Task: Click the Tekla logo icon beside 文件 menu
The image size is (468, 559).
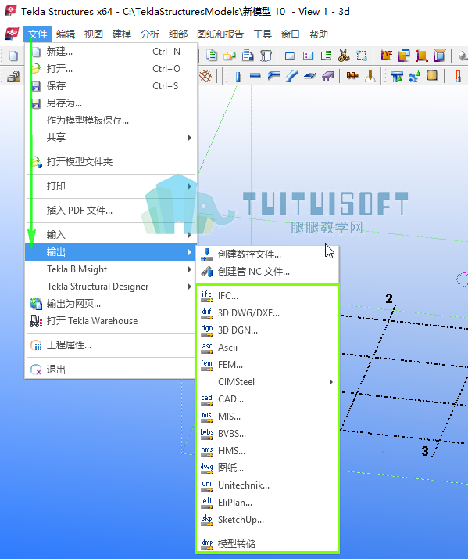Action: tap(12, 34)
